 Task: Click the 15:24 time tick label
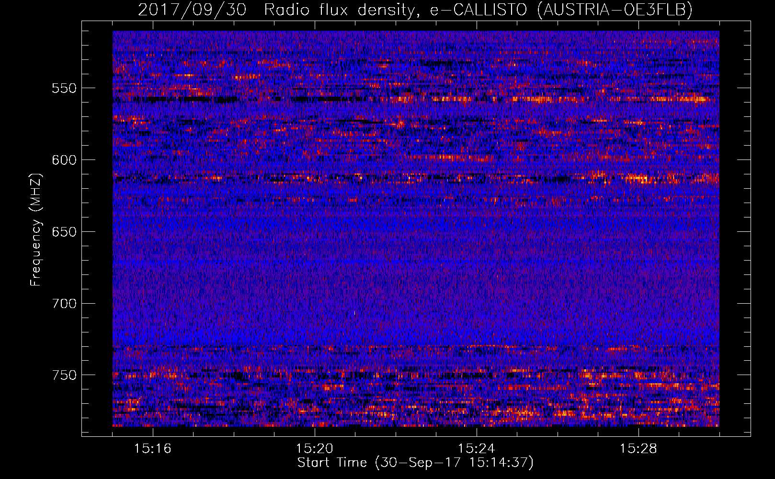click(477, 449)
